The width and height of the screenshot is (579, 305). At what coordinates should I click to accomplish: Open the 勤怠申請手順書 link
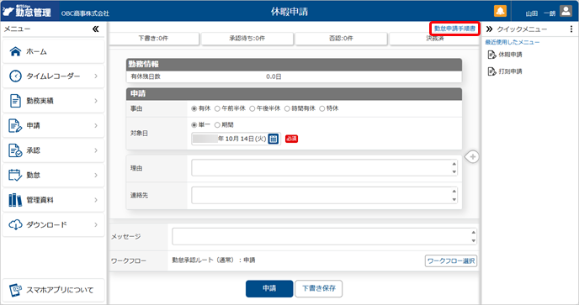click(x=454, y=29)
